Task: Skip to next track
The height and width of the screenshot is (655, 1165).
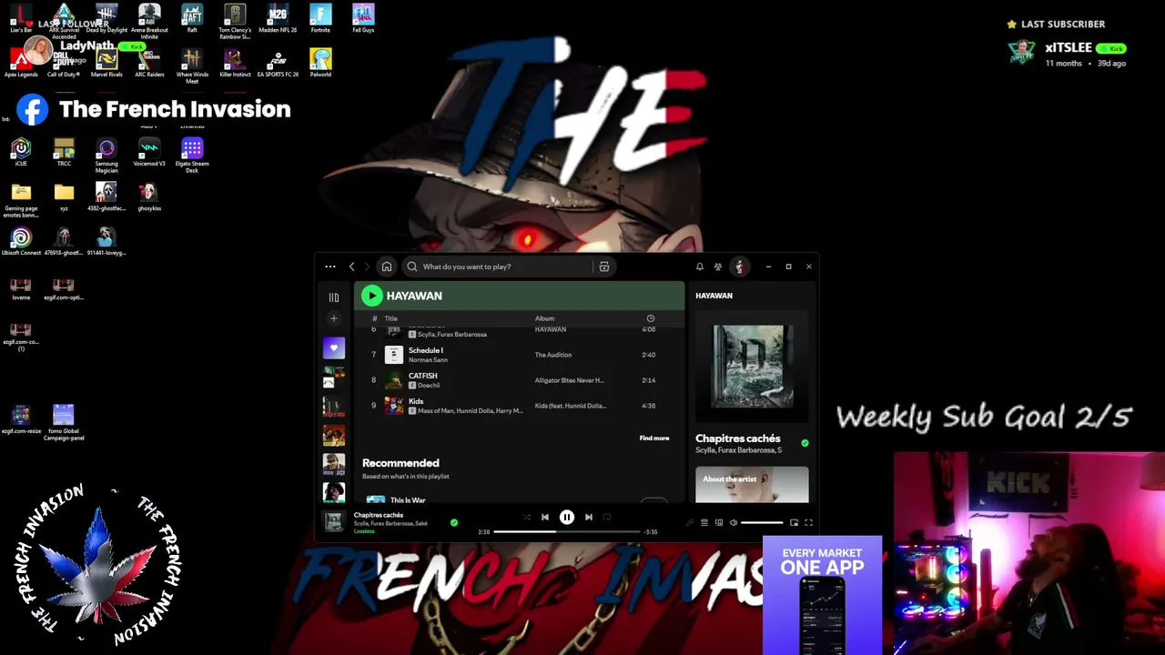Action: 589,517
